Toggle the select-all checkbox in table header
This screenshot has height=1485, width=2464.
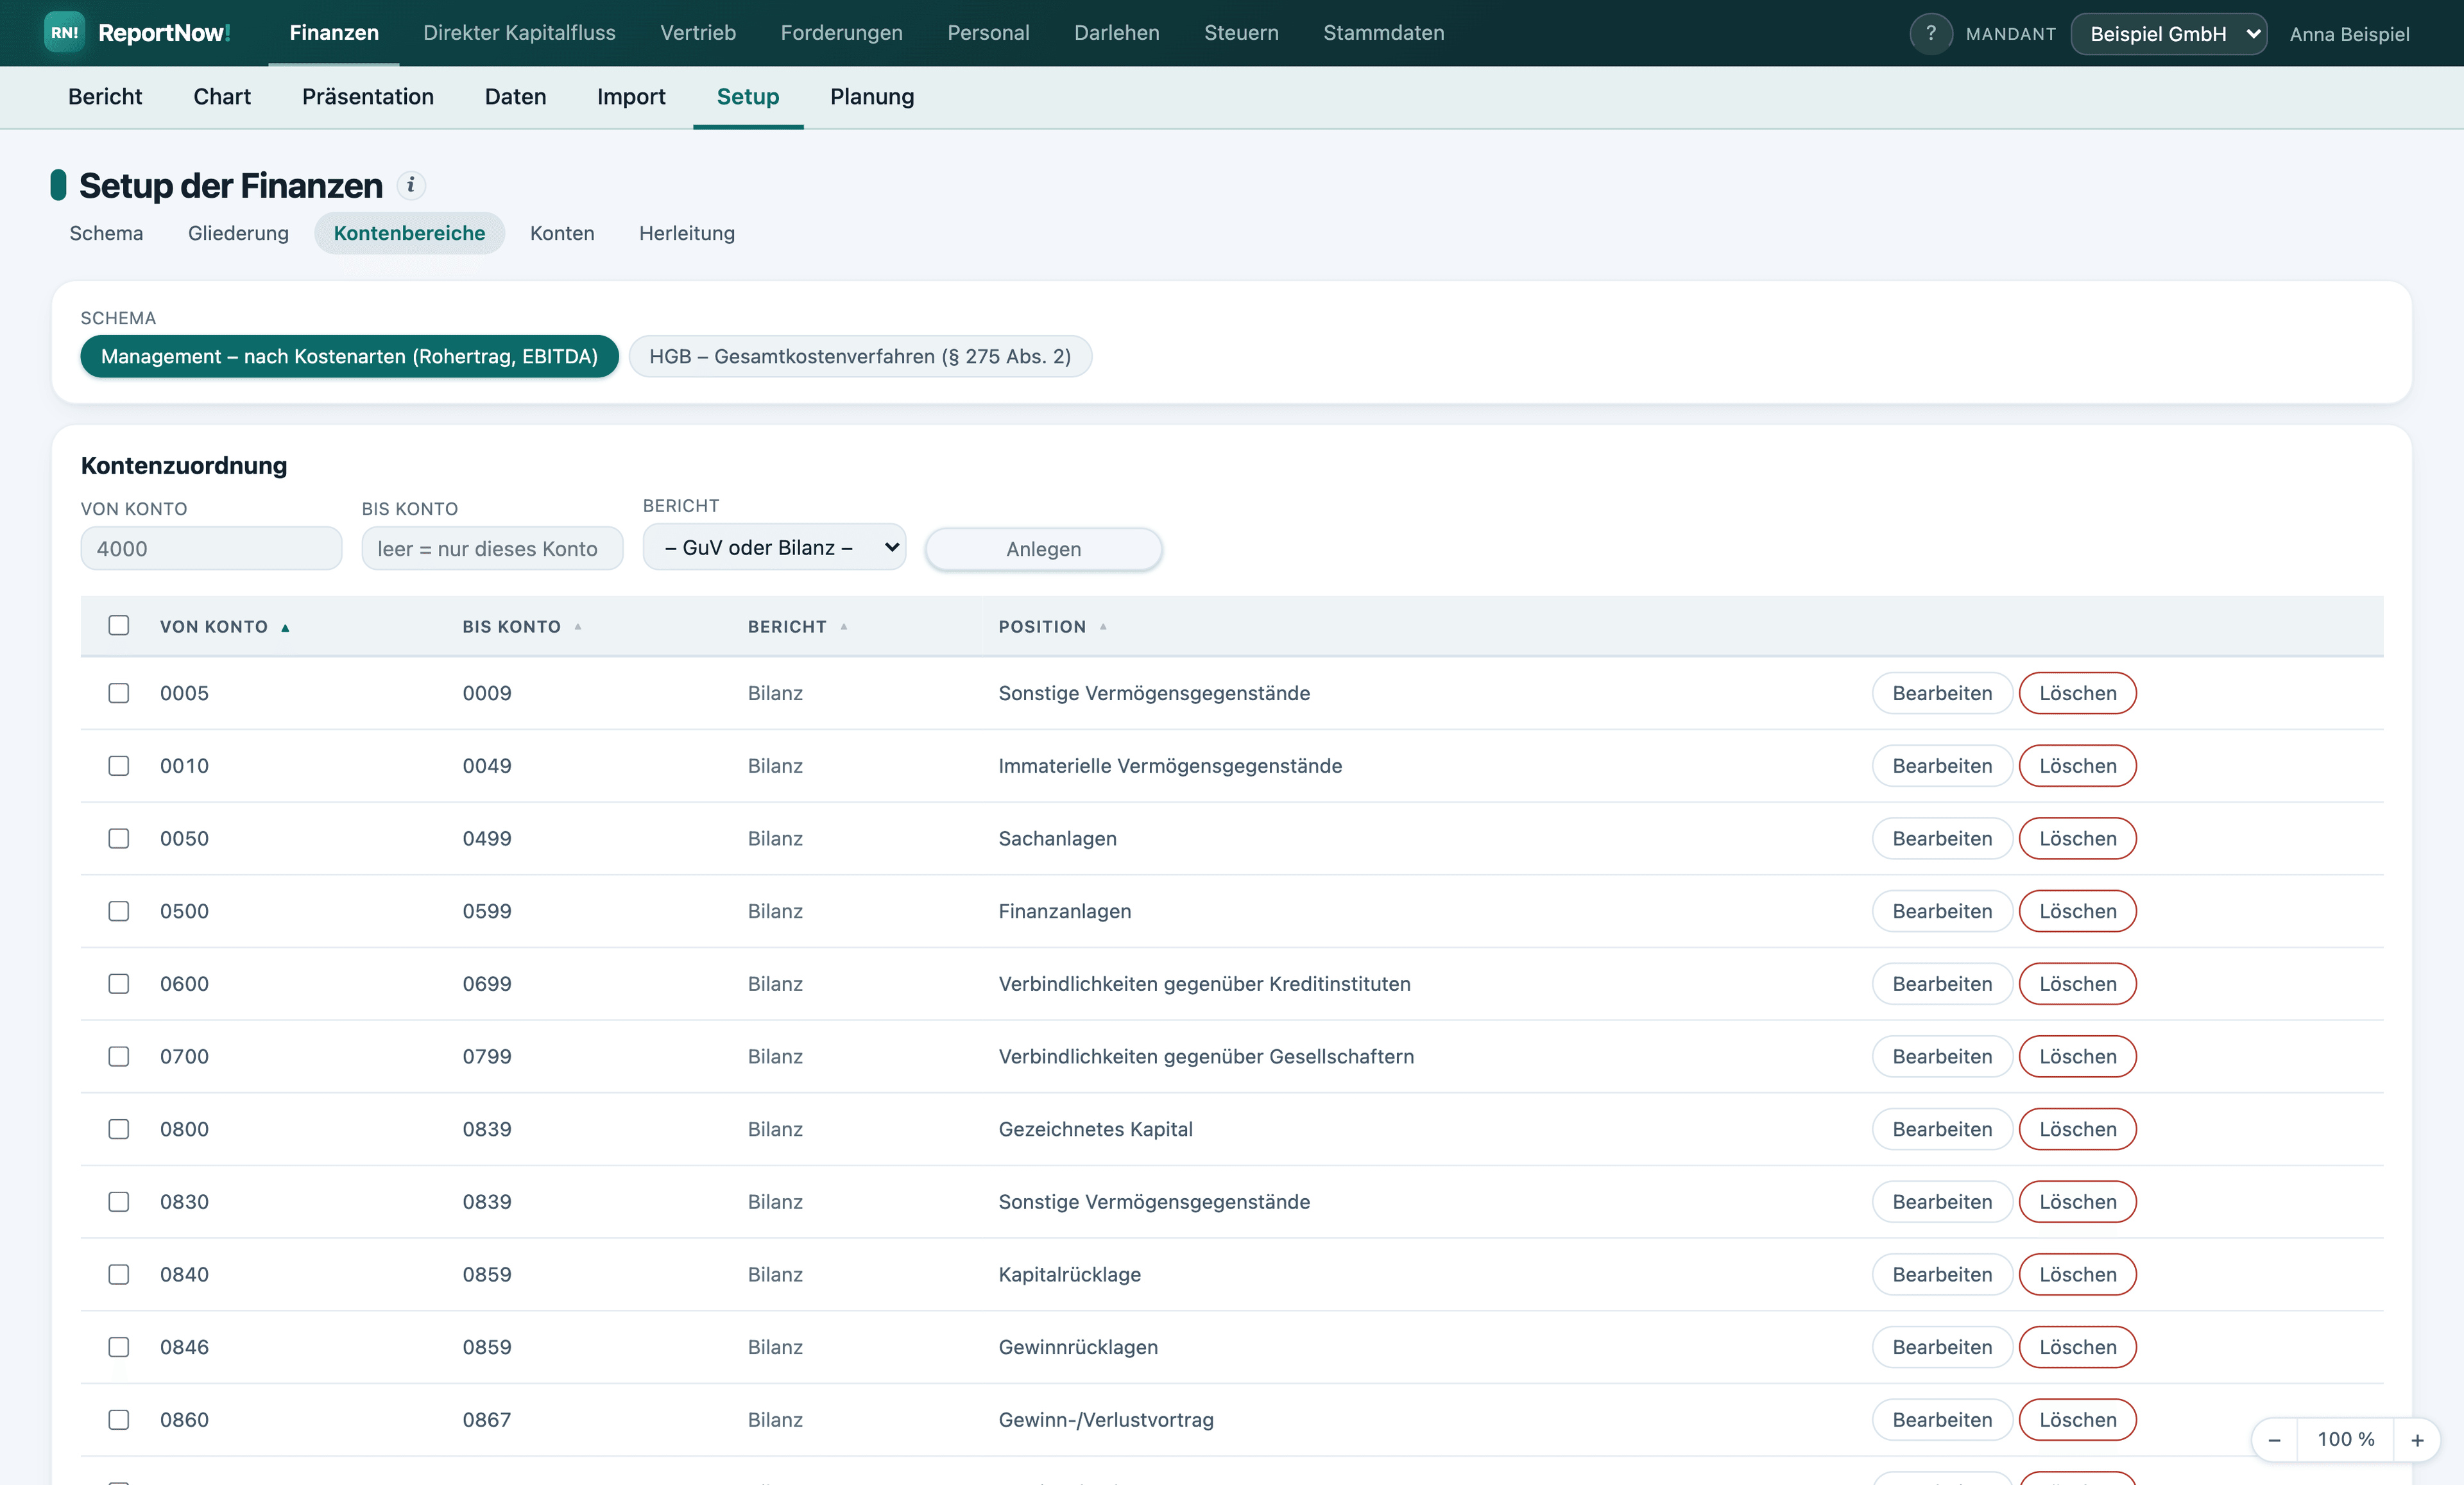tap(119, 625)
